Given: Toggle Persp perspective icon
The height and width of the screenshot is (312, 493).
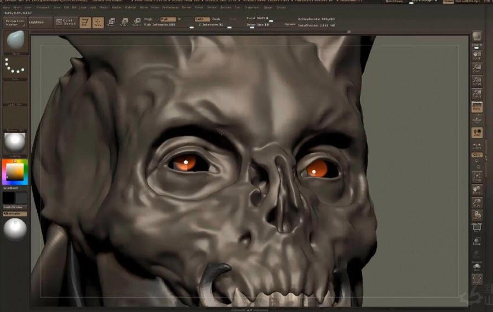Looking at the screenshot, I should pyautogui.click(x=477, y=107).
